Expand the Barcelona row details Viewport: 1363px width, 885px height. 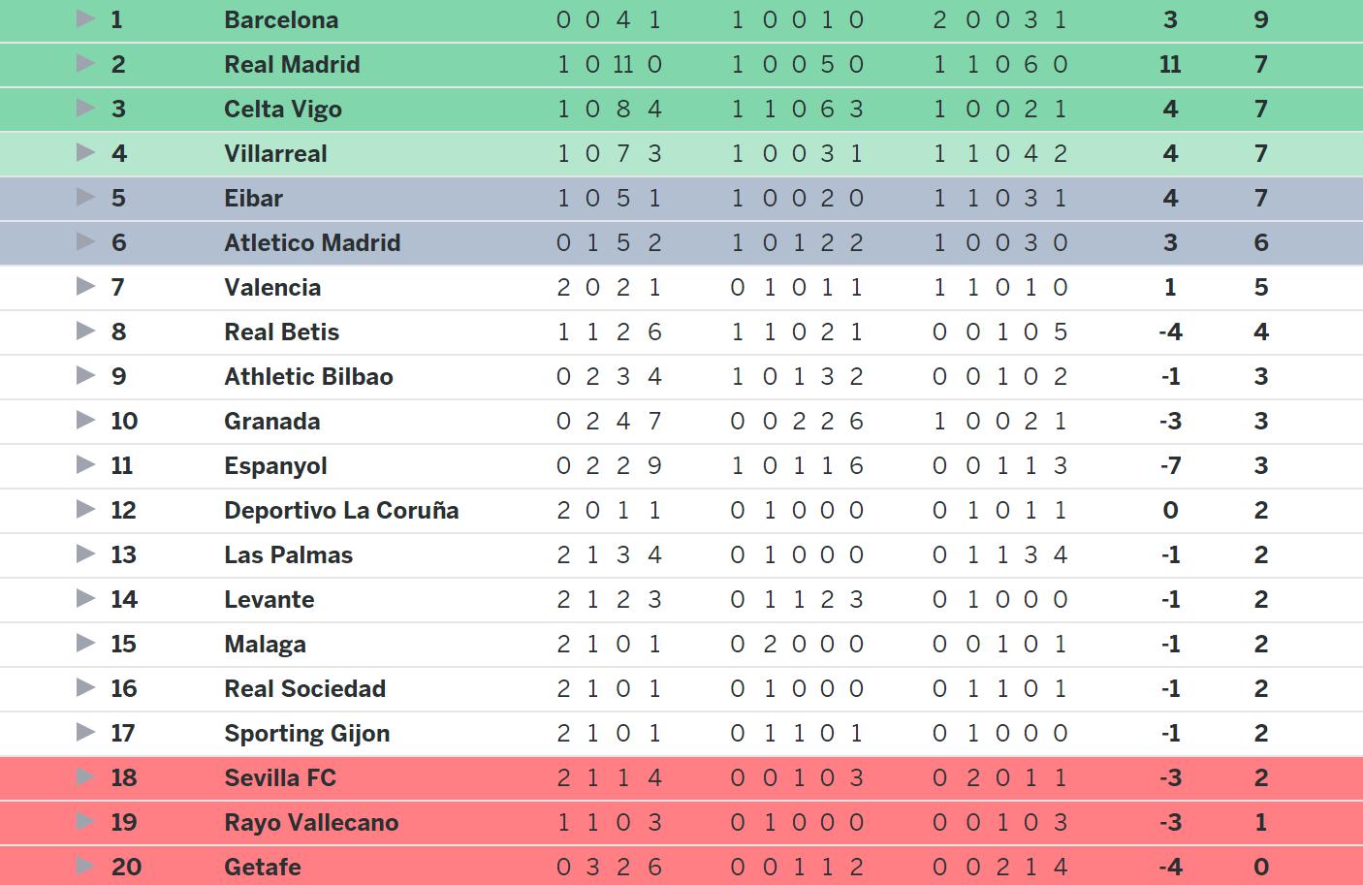point(86,19)
